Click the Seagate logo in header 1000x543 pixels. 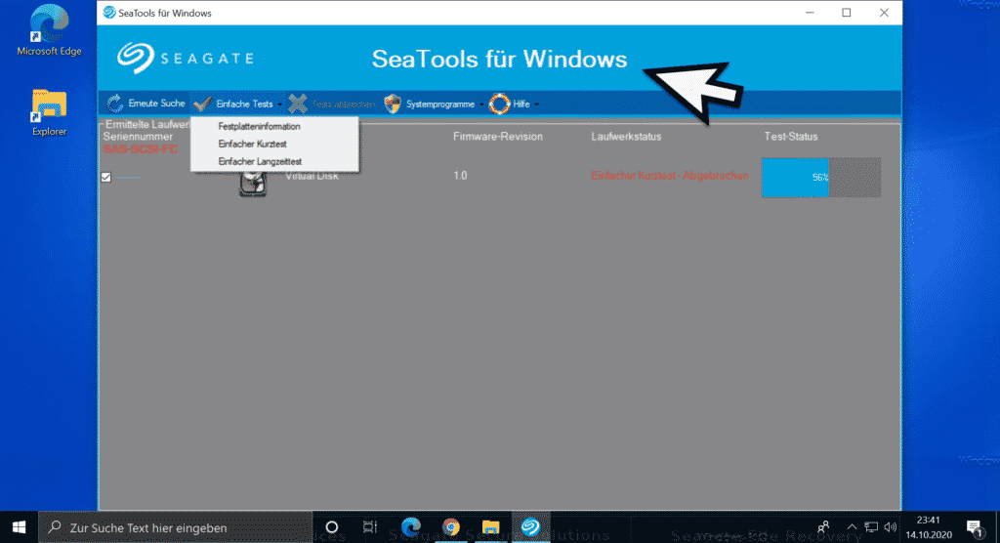[x=185, y=58]
